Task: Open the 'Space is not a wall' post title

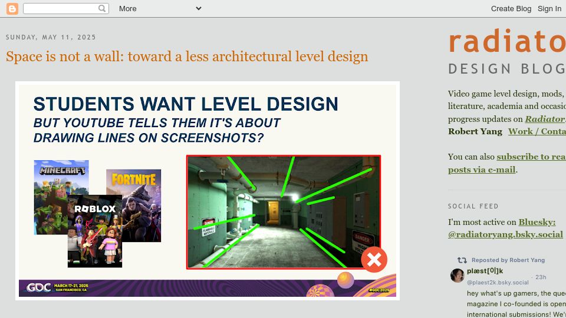Action: (187, 57)
